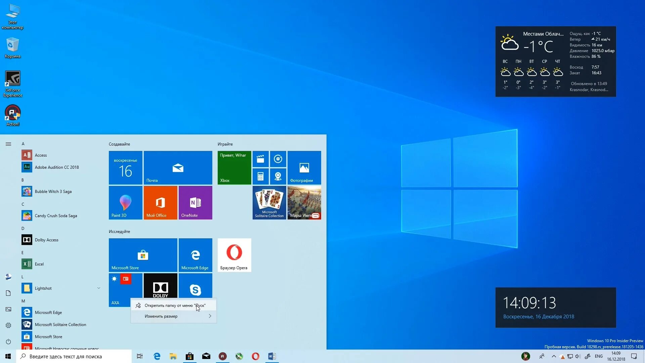Open Microsoft Store in the app list
The height and width of the screenshot is (363, 645).
pos(60,336)
